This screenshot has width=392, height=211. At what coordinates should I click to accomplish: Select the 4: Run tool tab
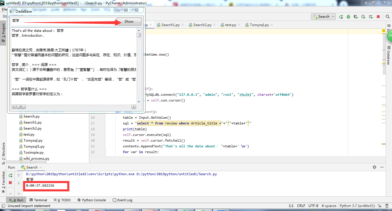16,200
